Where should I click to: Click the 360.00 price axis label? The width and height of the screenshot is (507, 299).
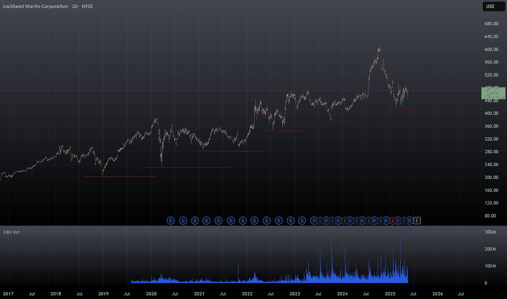[x=491, y=126]
